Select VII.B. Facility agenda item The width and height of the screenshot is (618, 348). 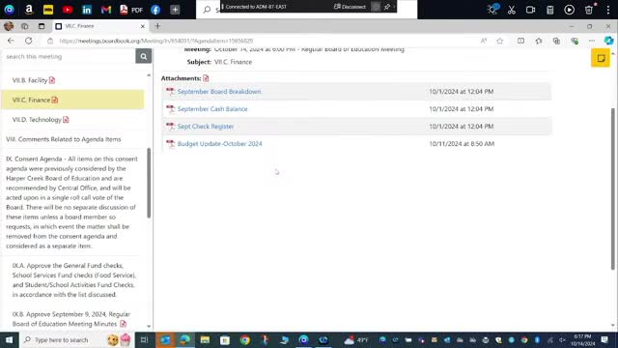tap(30, 80)
